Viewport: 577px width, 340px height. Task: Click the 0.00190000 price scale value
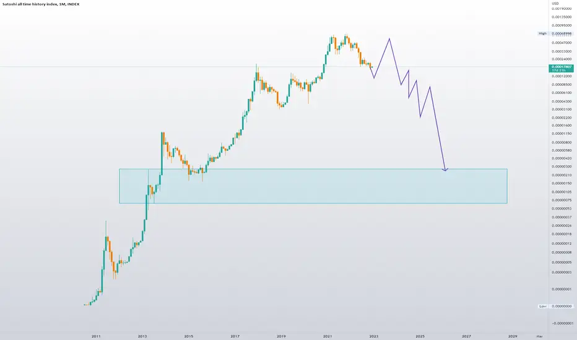click(562, 9)
